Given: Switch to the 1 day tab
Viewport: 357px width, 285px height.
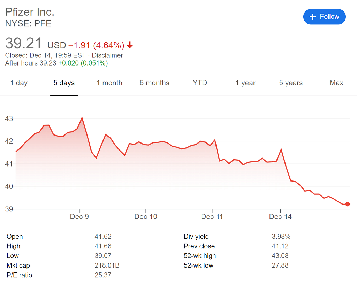Looking at the screenshot, I should (x=19, y=83).
